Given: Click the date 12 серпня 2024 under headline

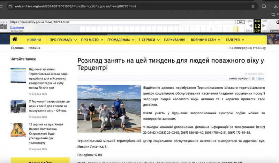Looking at the screenshot, I should [x=254, y=74].
